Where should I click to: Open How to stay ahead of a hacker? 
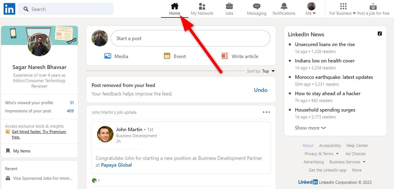point(328,94)
